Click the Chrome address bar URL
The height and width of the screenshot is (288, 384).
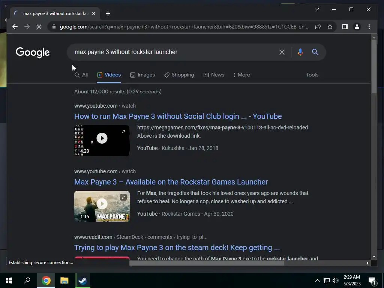(184, 27)
